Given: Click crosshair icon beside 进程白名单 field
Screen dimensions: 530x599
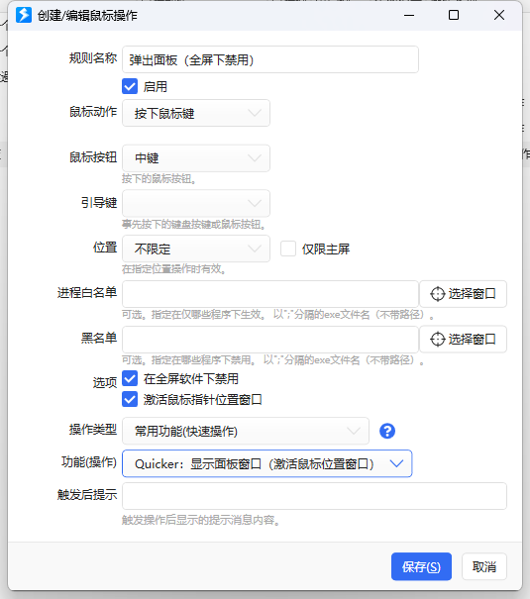Looking at the screenshot, I should pyautogui.click(x=438, y=294).
